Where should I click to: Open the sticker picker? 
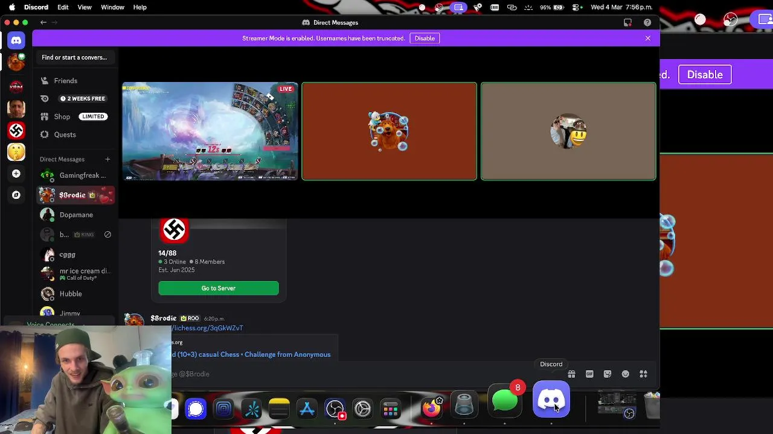coord(608,374)
